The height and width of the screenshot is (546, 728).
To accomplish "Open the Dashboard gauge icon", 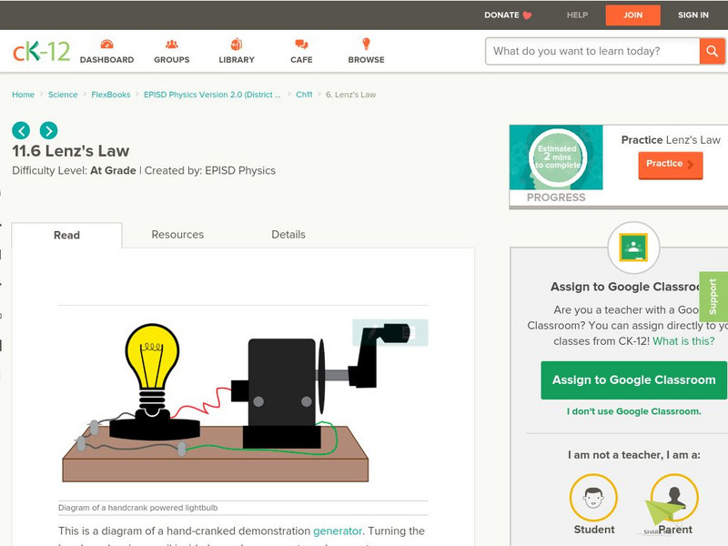I will coord(106,44).
